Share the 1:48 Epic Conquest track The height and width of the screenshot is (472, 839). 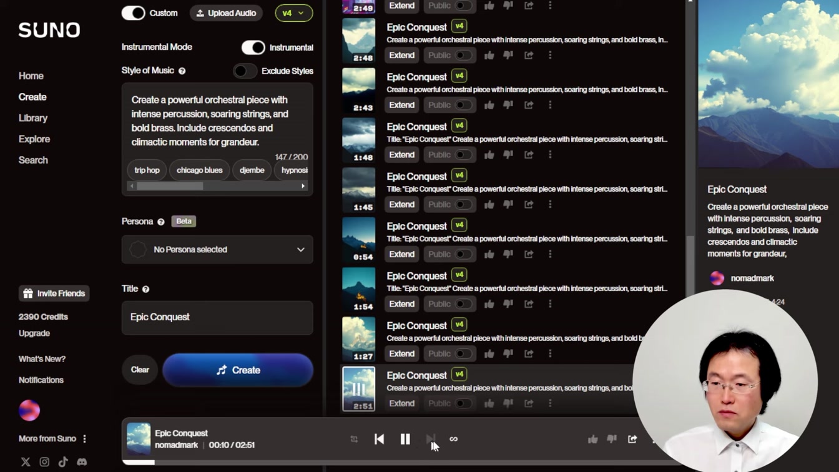point(529,155)
